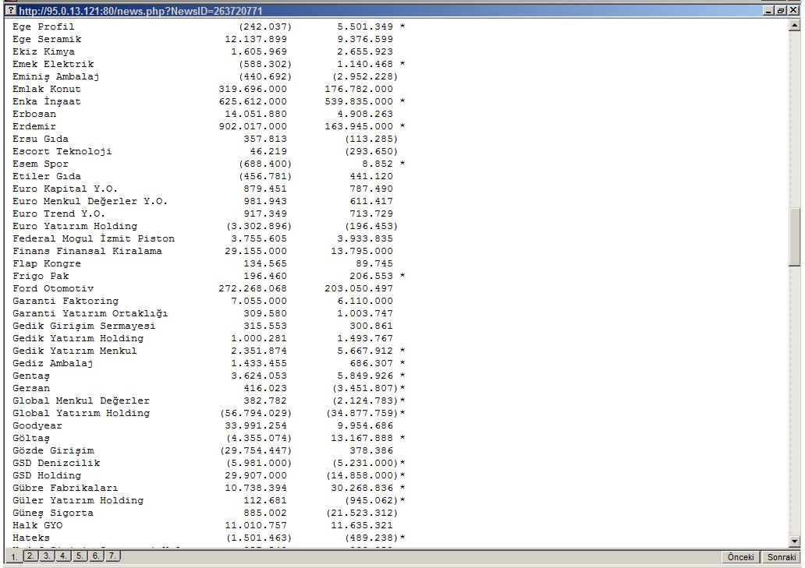Select the 'Gedik Girişim Sermayesi' row name
The width and height of the screenshot is (805, 568).
click(84, 326)
